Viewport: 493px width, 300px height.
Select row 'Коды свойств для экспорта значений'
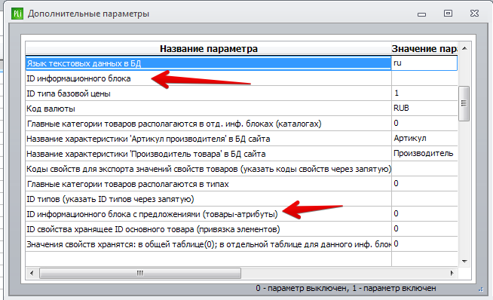[x=208, y=169]
